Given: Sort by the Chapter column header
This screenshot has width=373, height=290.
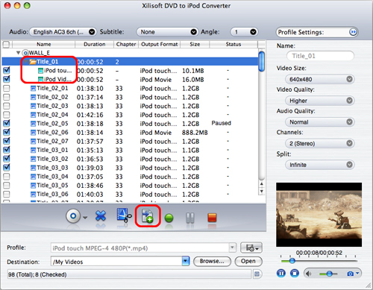Looking at the screenshot, I should click(x=126, y=44).
